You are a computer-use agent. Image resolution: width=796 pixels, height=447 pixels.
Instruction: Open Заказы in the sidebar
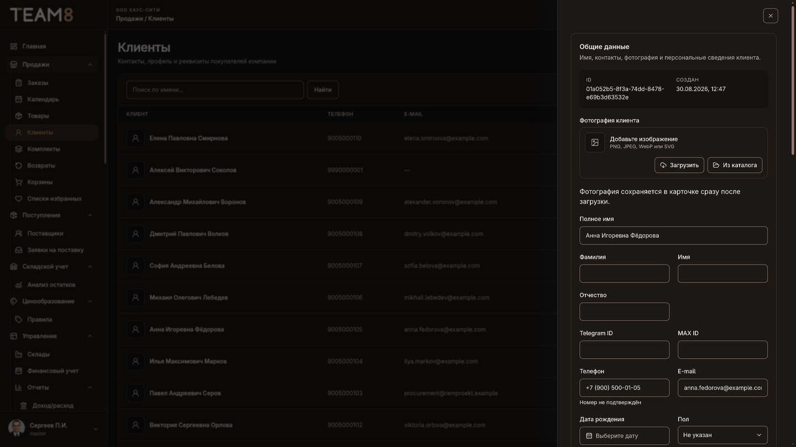(x=38, y=83)
